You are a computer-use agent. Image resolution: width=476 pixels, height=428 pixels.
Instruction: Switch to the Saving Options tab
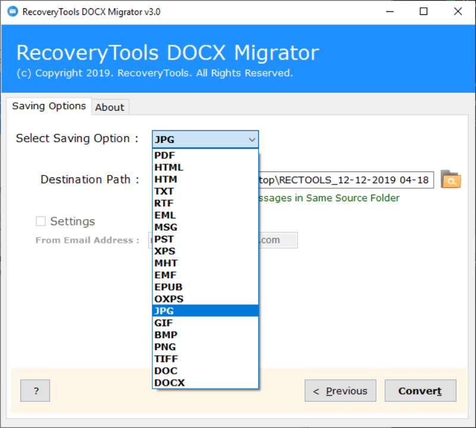click(49, 106)
